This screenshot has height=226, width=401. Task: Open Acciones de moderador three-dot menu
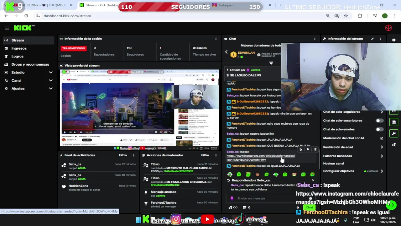pos(216,155)
